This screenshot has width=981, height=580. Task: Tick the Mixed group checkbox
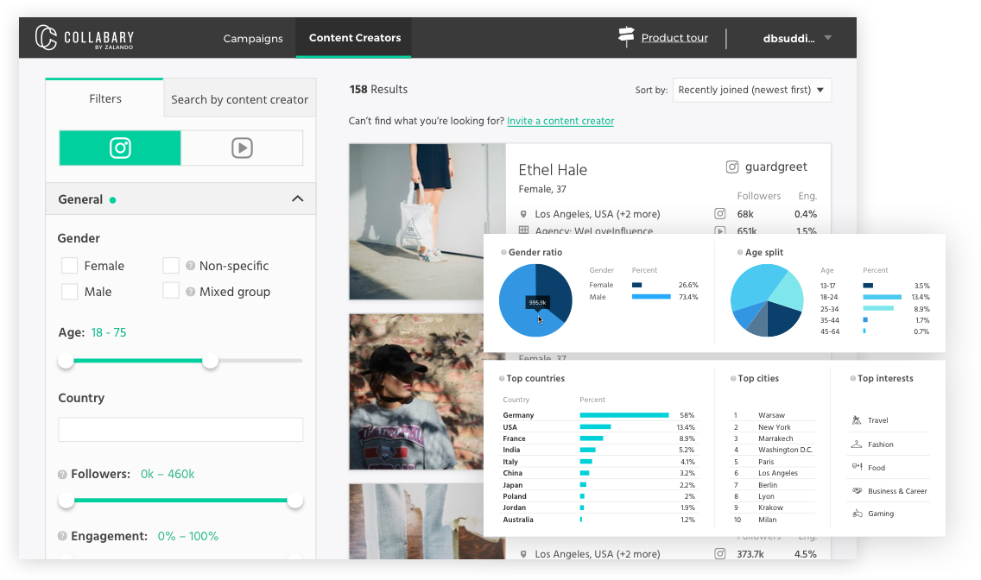click(171, 292)
